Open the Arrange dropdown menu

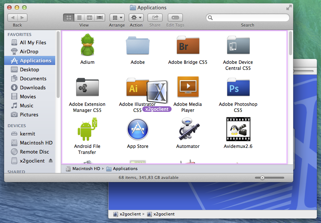117,18
